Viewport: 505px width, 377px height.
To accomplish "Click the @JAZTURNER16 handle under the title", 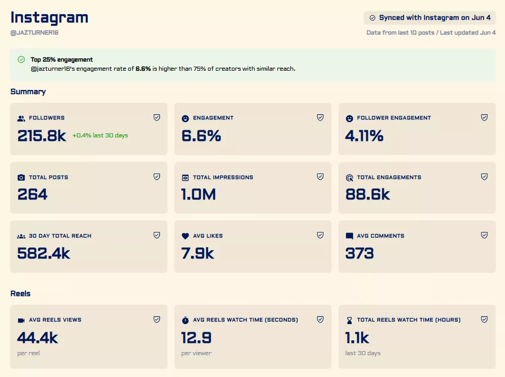I will tap(35, 33).
